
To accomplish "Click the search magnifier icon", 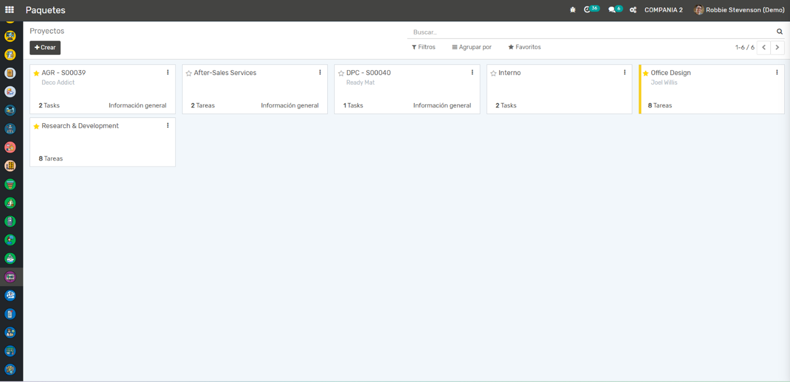I will pyautogui.click(x=779, y=32).
